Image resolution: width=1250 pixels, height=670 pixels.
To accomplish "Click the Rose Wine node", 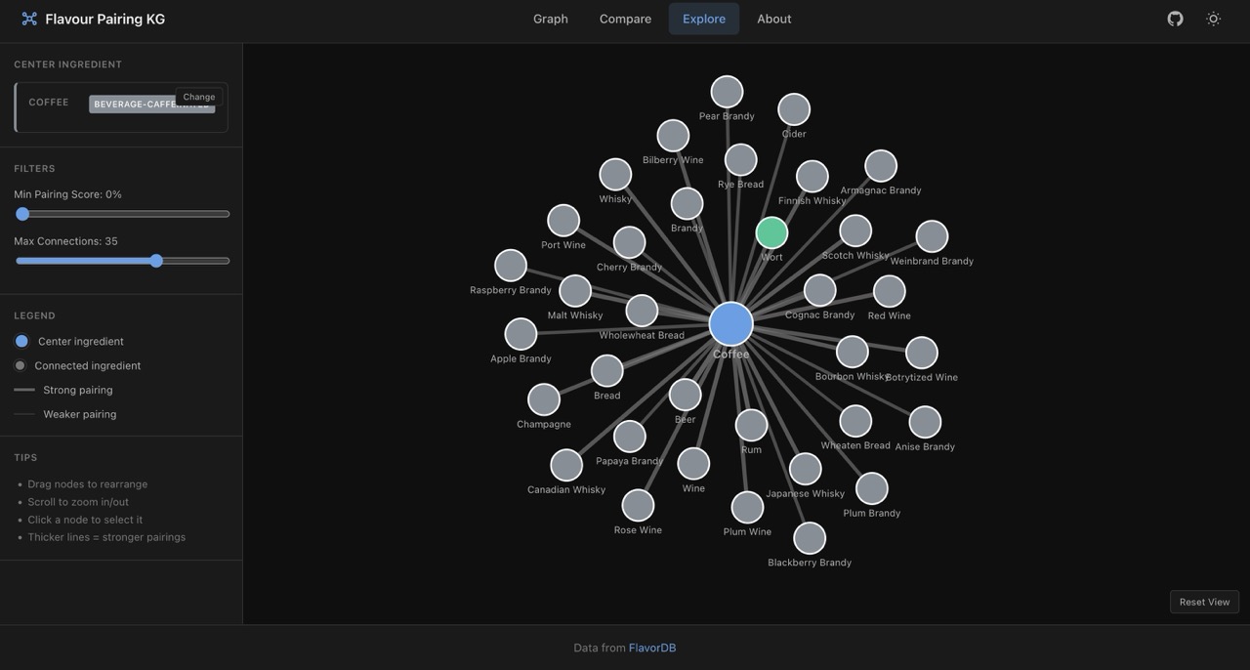I will click(637, 505).
